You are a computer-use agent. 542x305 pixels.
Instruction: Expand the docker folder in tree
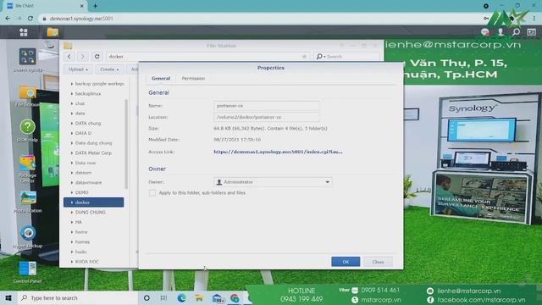71,202
